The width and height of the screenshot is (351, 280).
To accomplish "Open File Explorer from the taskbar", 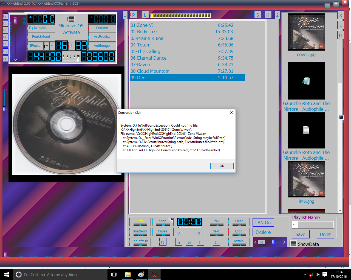I will tap(128, 275).
